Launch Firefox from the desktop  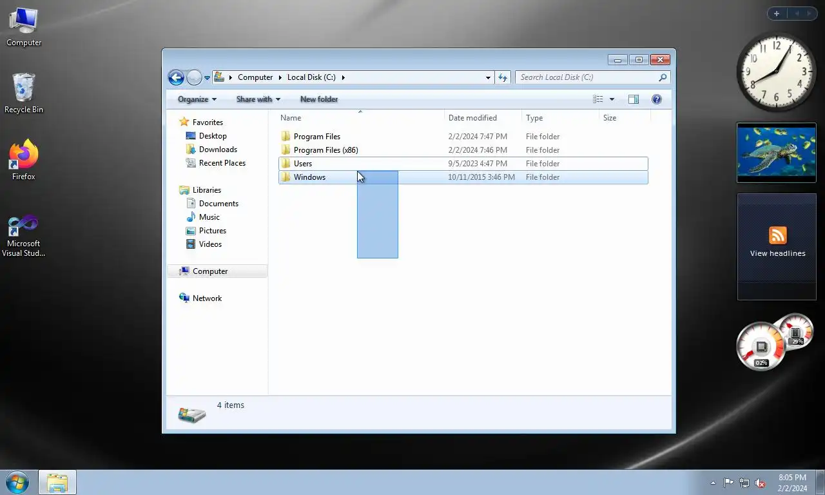pos(24,160)
